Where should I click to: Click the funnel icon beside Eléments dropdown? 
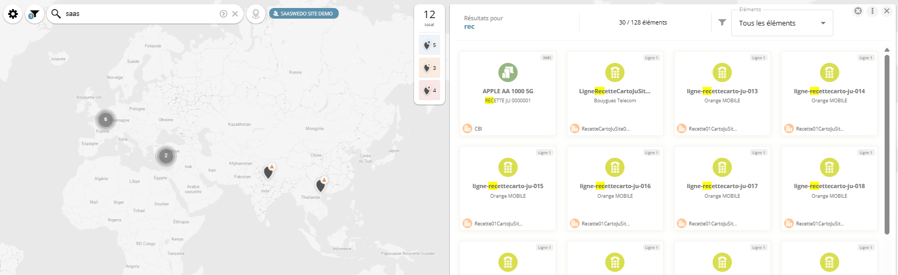[x=722, y=22]
